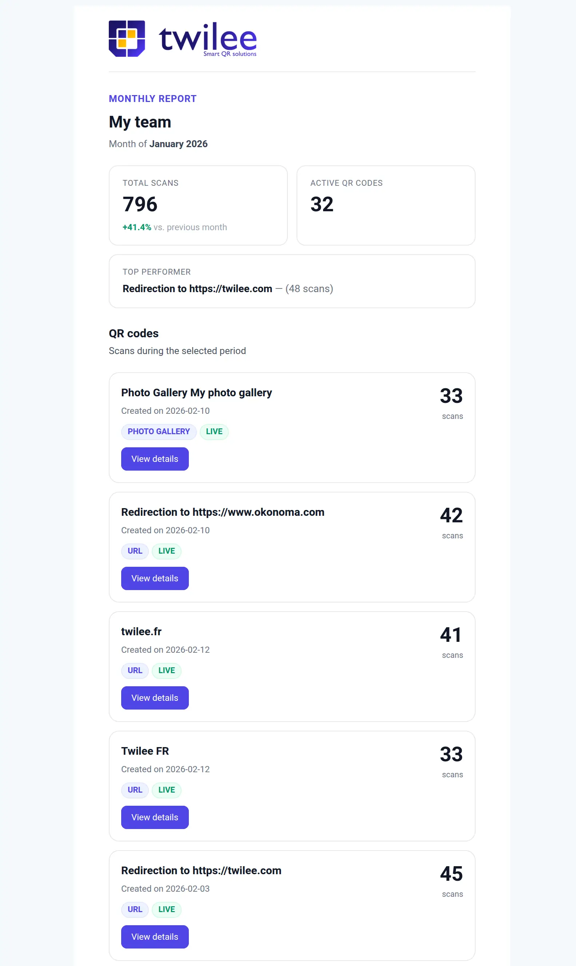Select the Active QR Codes count of 32
Image resolution: width=576 pixels, height=966 pixels.
pyautogui.click(x=322, y=204)
